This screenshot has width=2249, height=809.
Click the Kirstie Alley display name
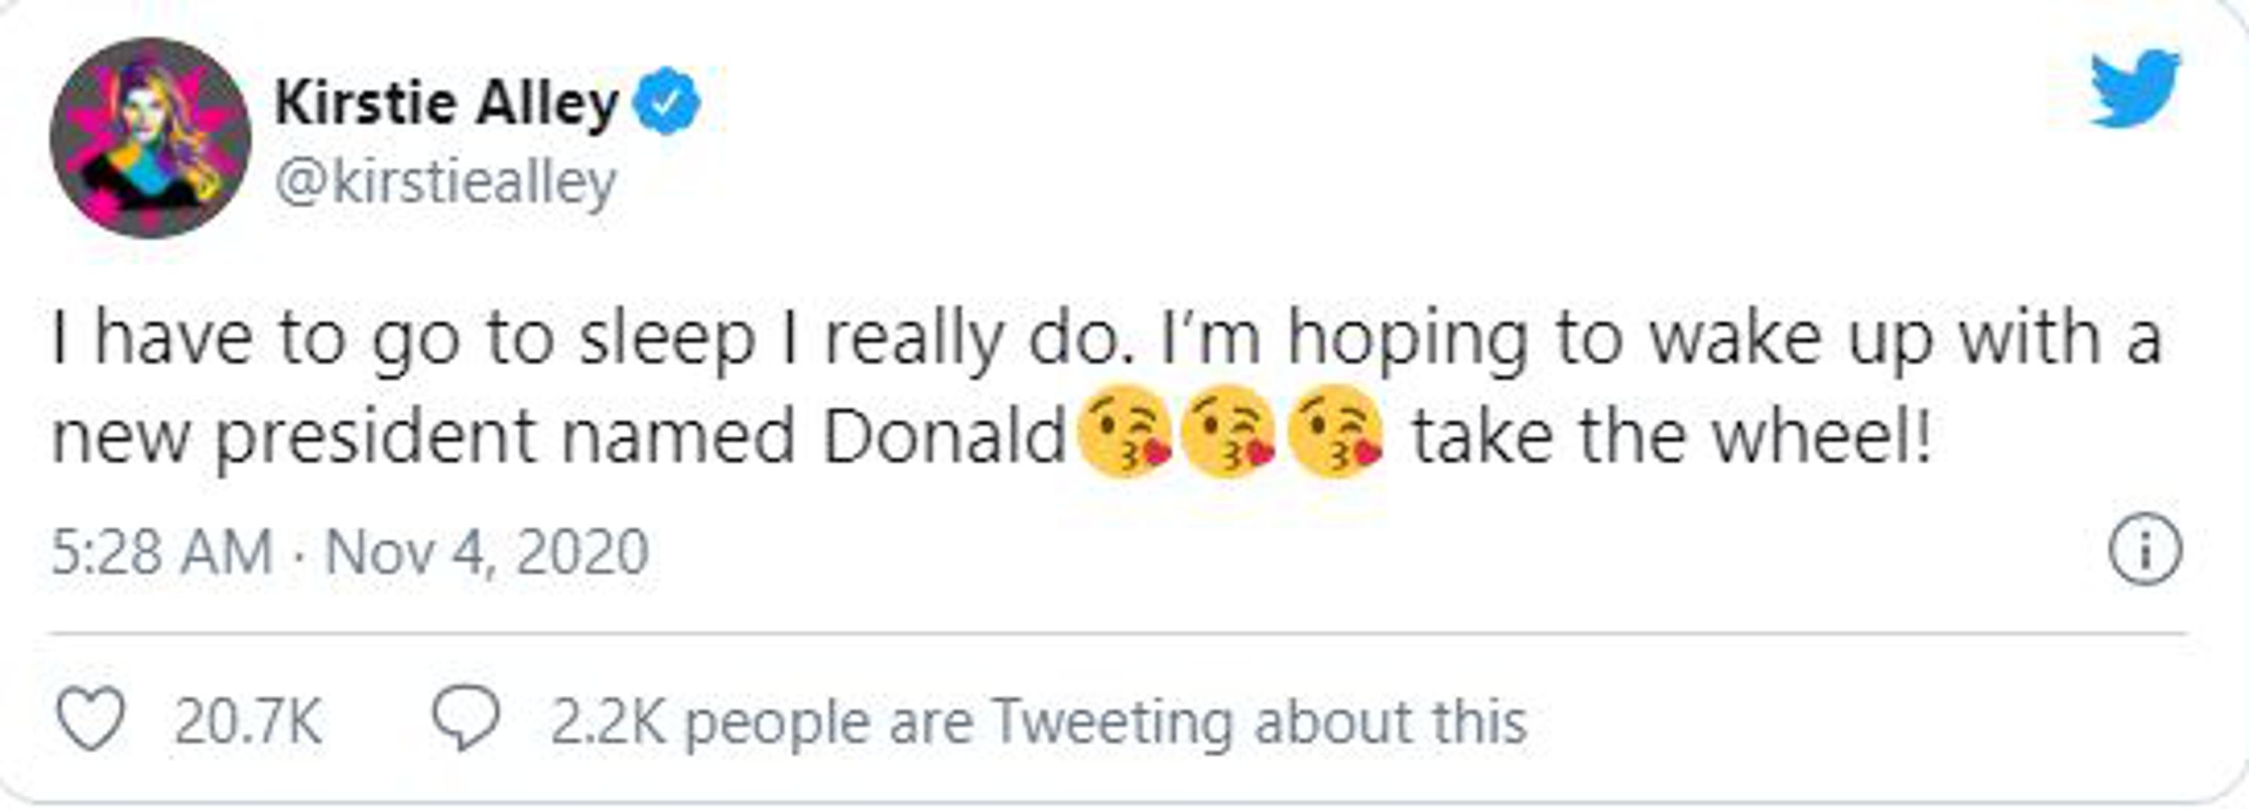[446, 103]
